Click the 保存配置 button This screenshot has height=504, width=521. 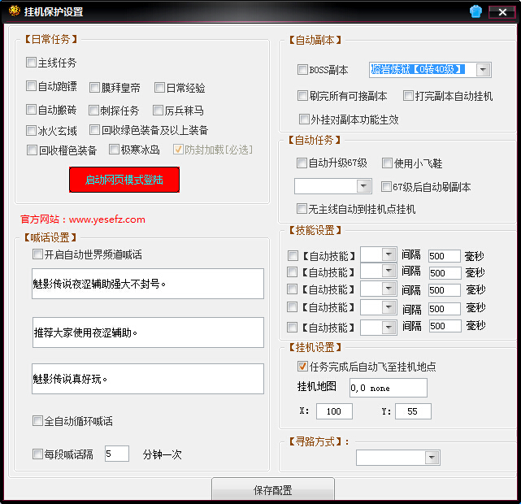[273, 489]
